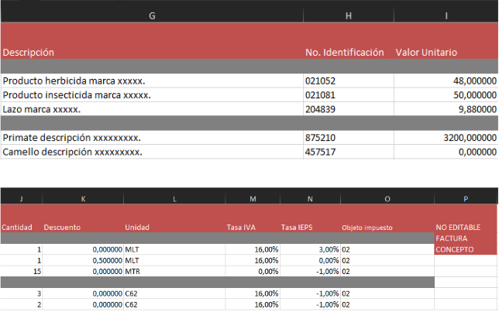The width and height of the screenshot is (499, 312).
Task: Click the MTR unit cell
Action: click(174, 272)
